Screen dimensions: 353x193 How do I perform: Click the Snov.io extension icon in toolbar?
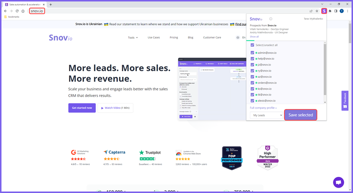[x=324, y=11]
